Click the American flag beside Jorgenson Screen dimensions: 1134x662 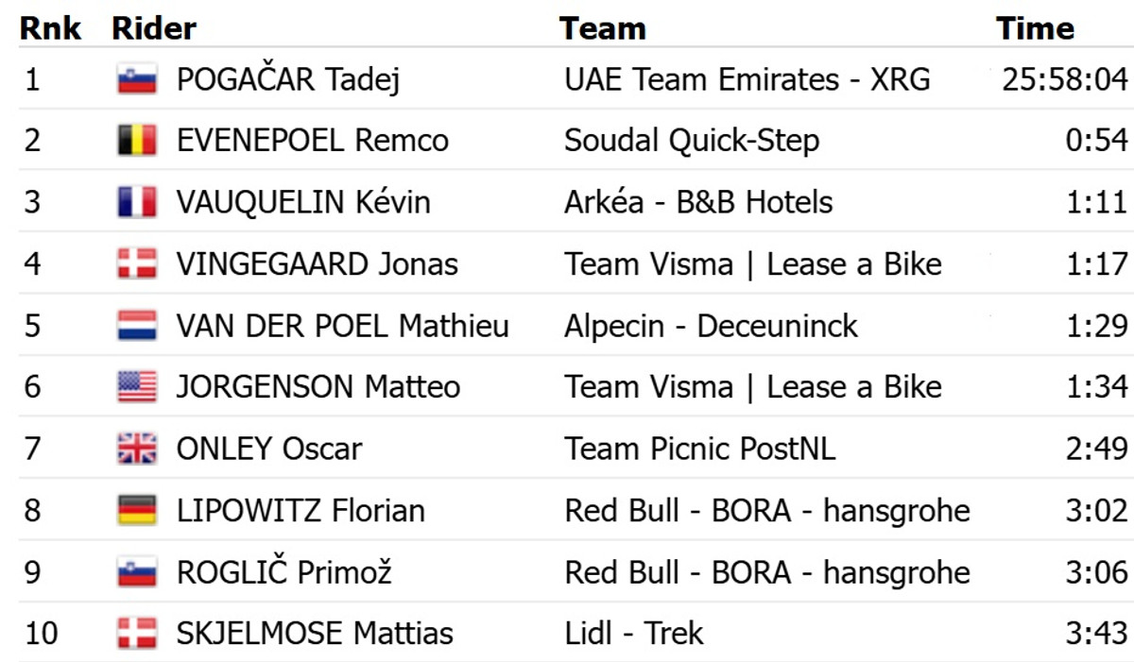[137, 387]
